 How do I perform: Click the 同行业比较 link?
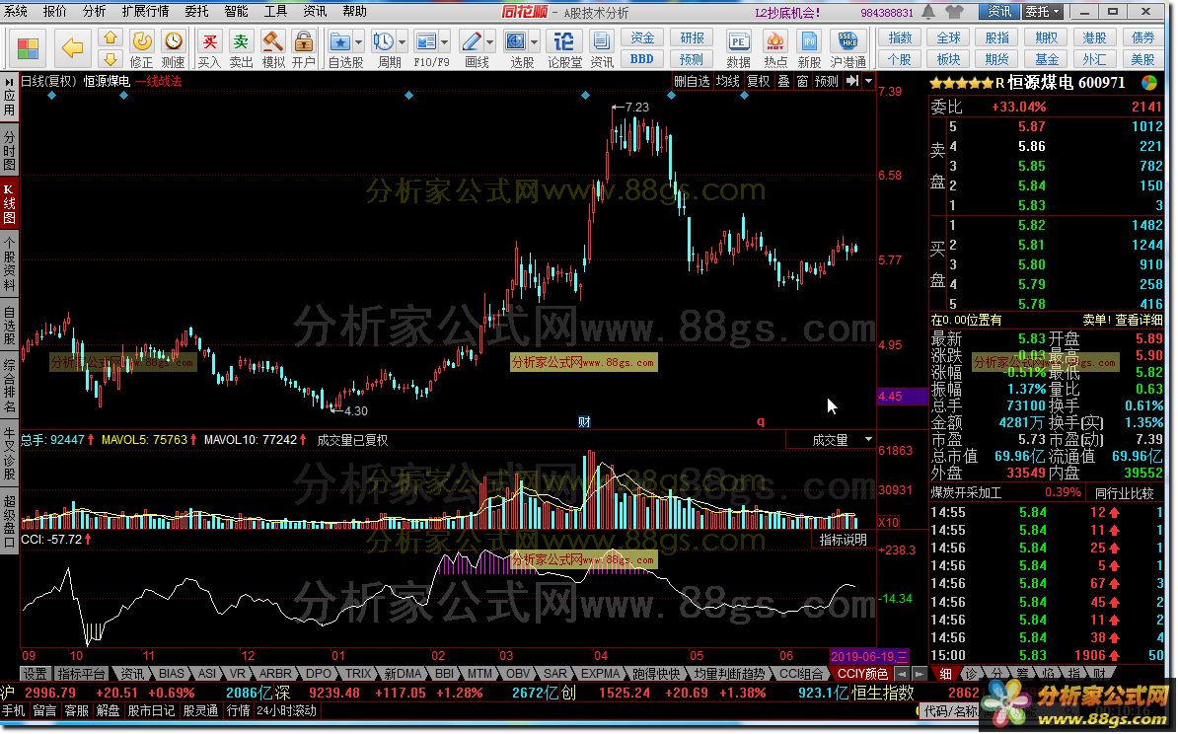pyautogui.click(x=1124, y=493)
